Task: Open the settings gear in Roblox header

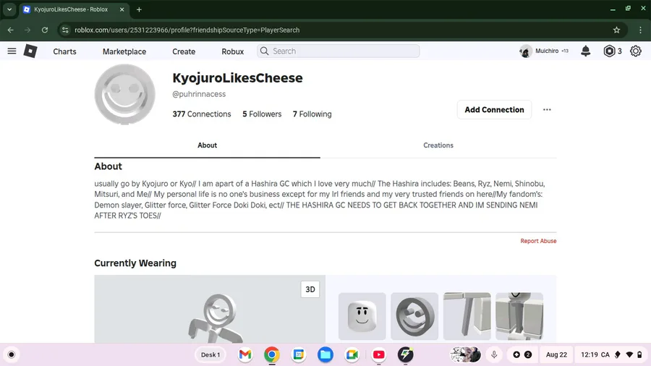Action: coord(635,51)
